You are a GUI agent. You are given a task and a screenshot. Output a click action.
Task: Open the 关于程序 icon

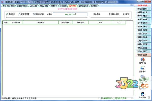point(142,68)
